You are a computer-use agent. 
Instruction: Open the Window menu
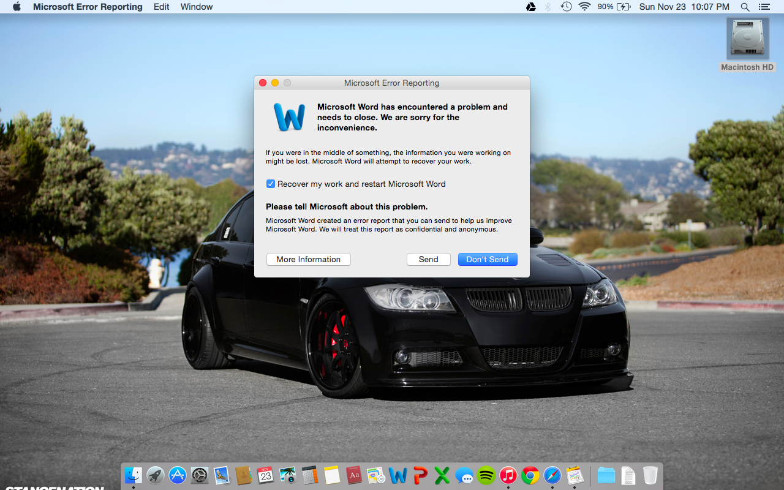[197, 7]
